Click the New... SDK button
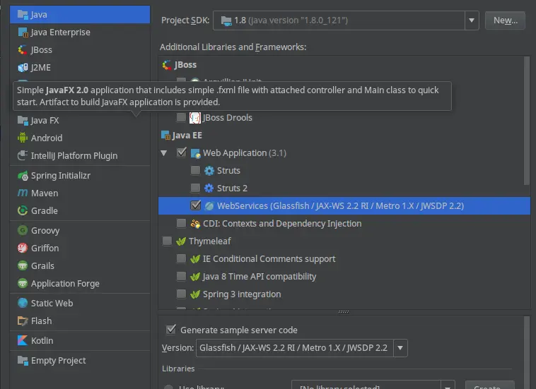The height and width of the screenshot is (389, 536). [x=505, y=20]
